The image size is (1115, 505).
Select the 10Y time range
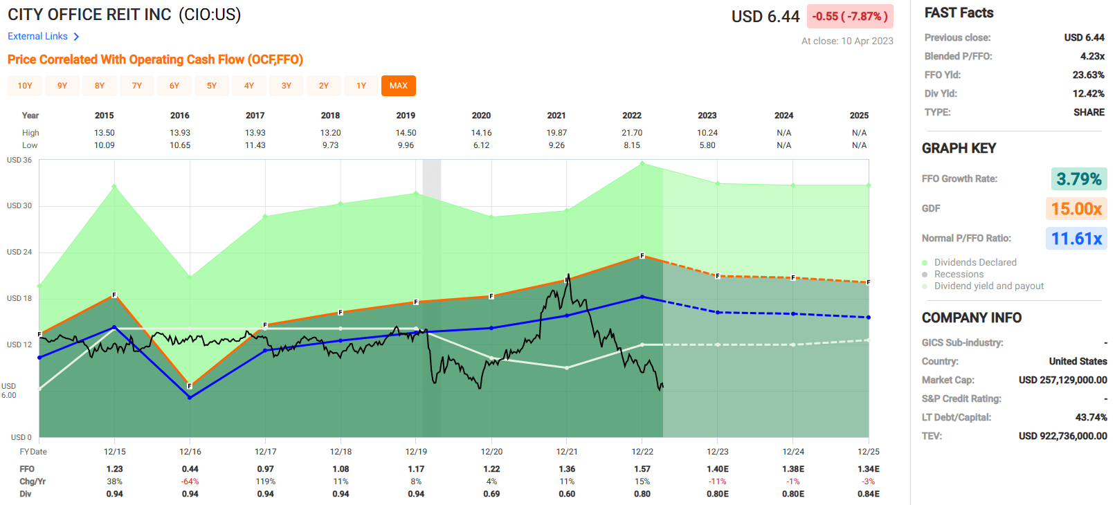click(25, 86)
